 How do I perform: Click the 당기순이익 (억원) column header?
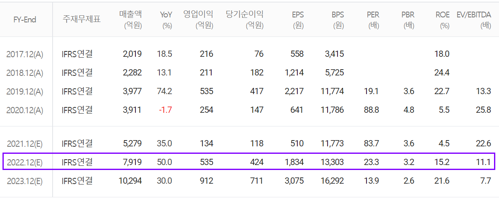[x=245, y=20]
